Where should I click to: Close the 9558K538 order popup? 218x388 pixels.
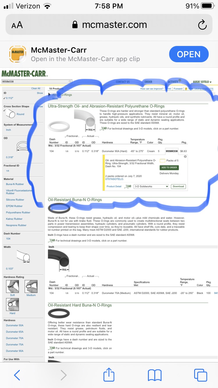click(185, 156)
